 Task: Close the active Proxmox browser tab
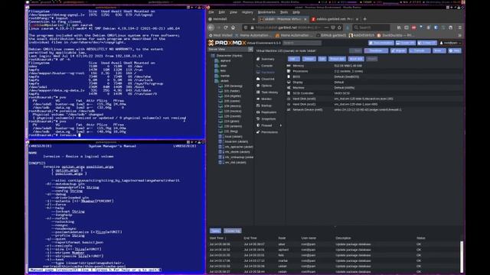305,19
